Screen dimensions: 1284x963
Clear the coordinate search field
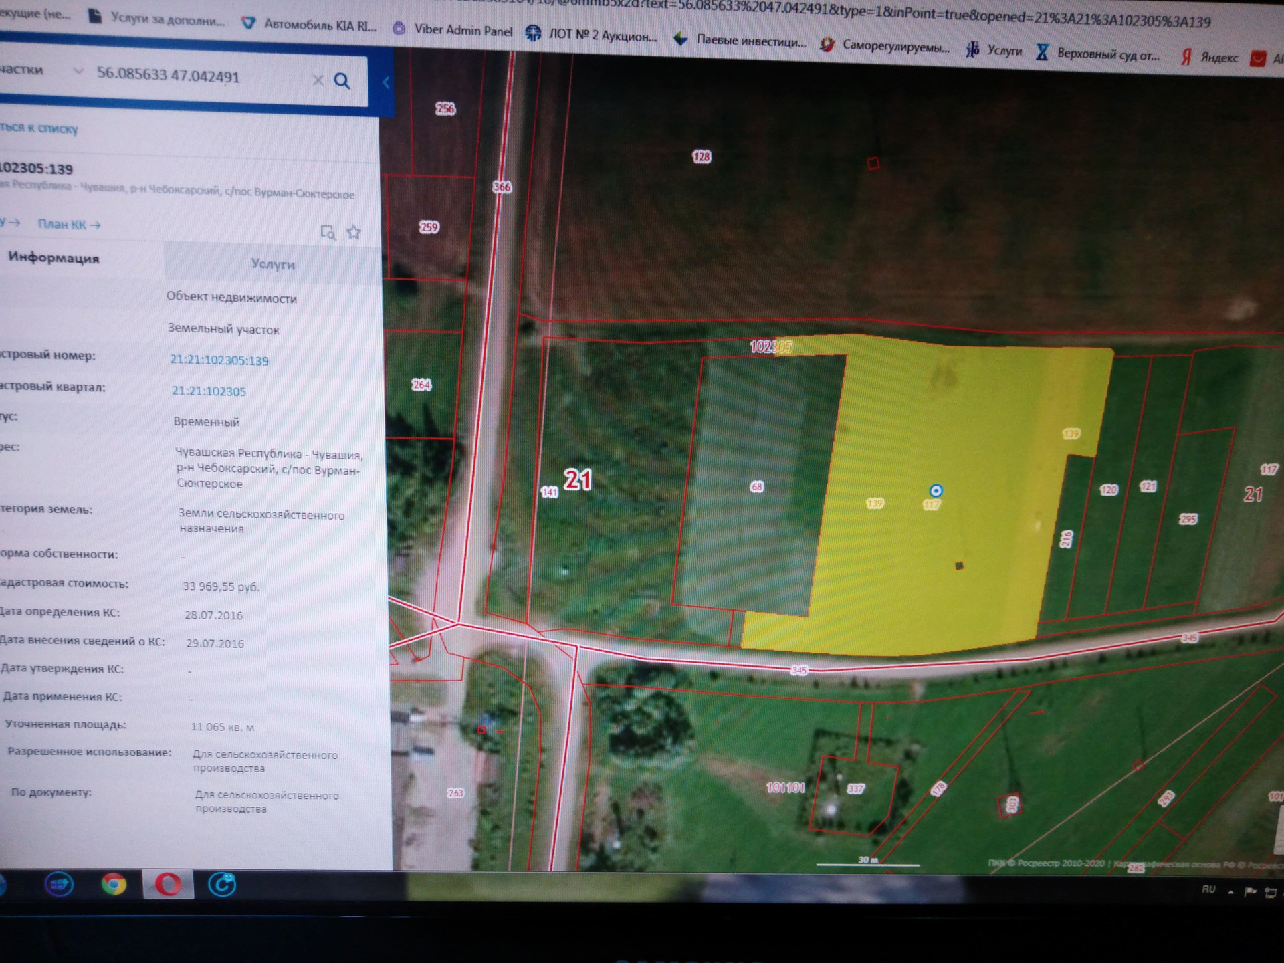(x=318, y=80)
